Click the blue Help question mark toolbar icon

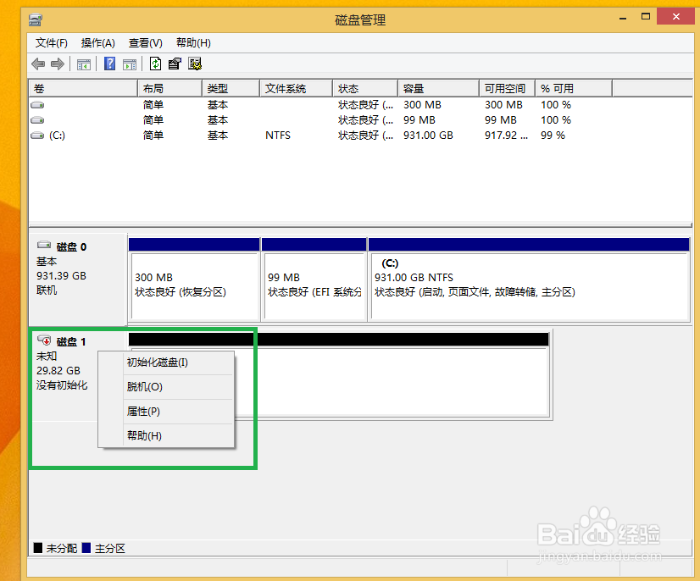click(108, 64)
